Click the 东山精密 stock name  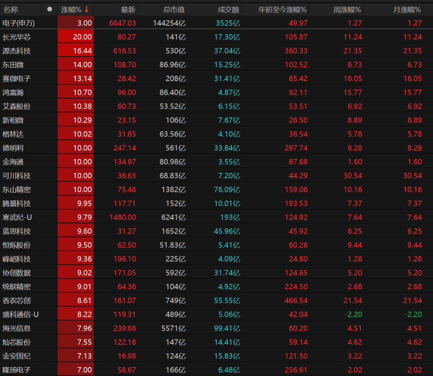[x=17, y=190]
